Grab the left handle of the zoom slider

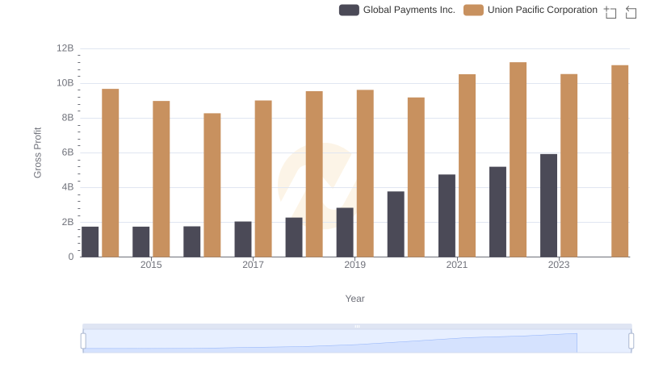click(x=83, y=341)
